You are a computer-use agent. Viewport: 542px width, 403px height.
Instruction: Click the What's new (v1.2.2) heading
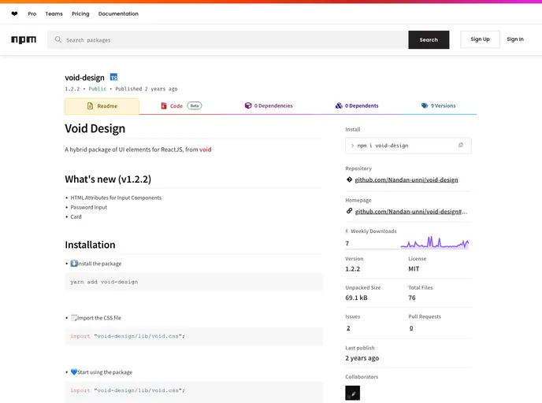pyautogui.click(x=108, y=179)
